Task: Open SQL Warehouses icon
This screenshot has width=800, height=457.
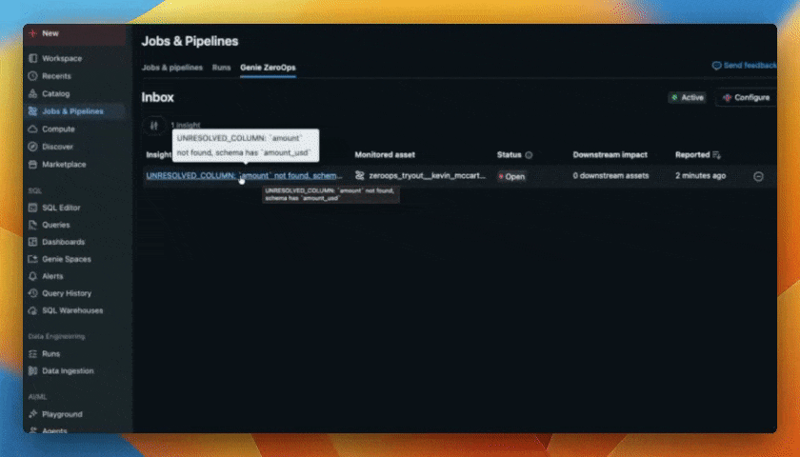Action: point(33,310)
